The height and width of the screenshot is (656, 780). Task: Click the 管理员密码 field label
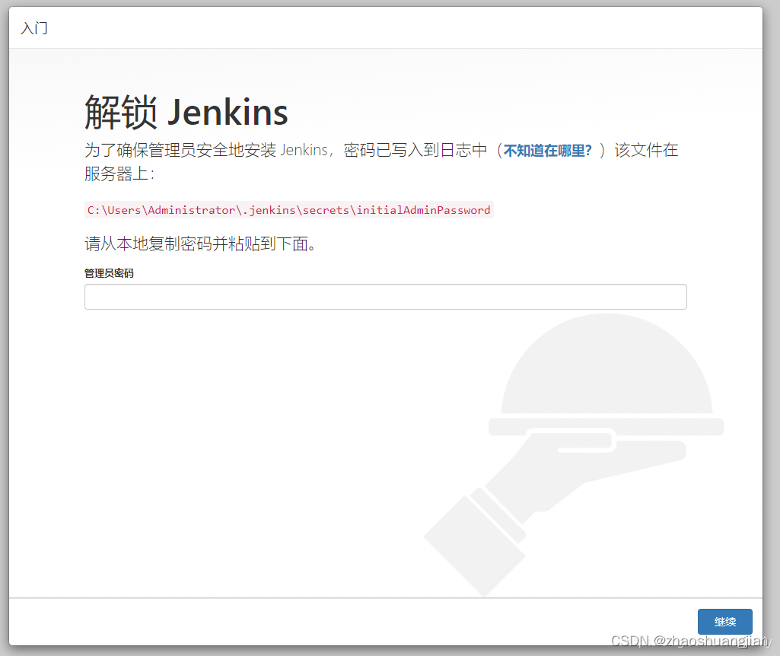pos(108,272)
